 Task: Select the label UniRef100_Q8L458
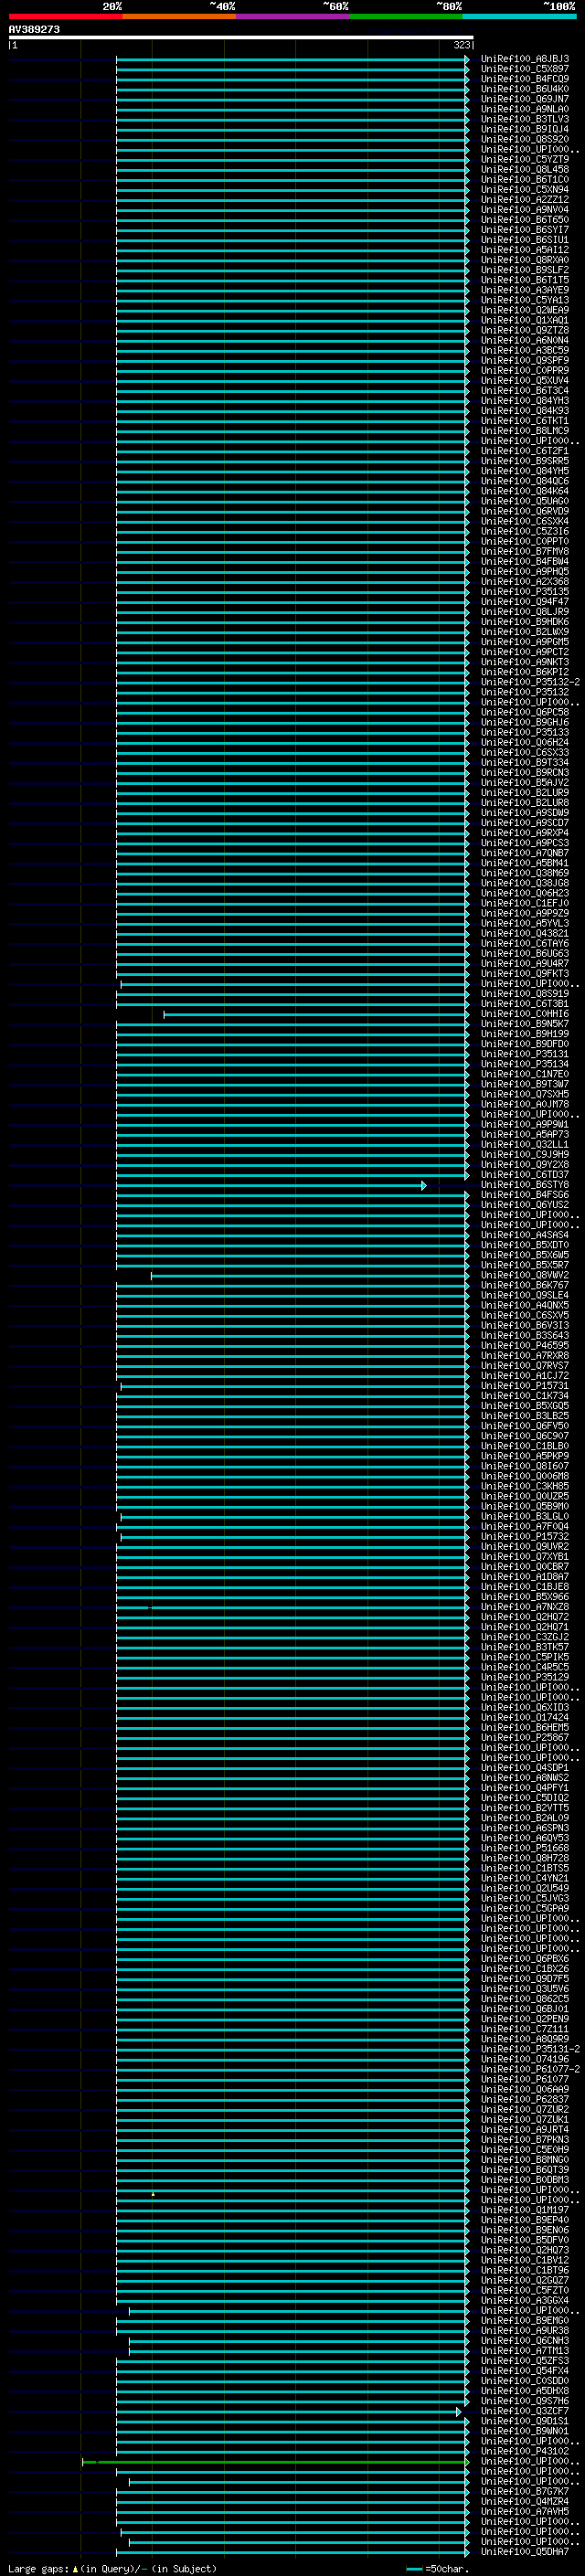pos(525,170)
